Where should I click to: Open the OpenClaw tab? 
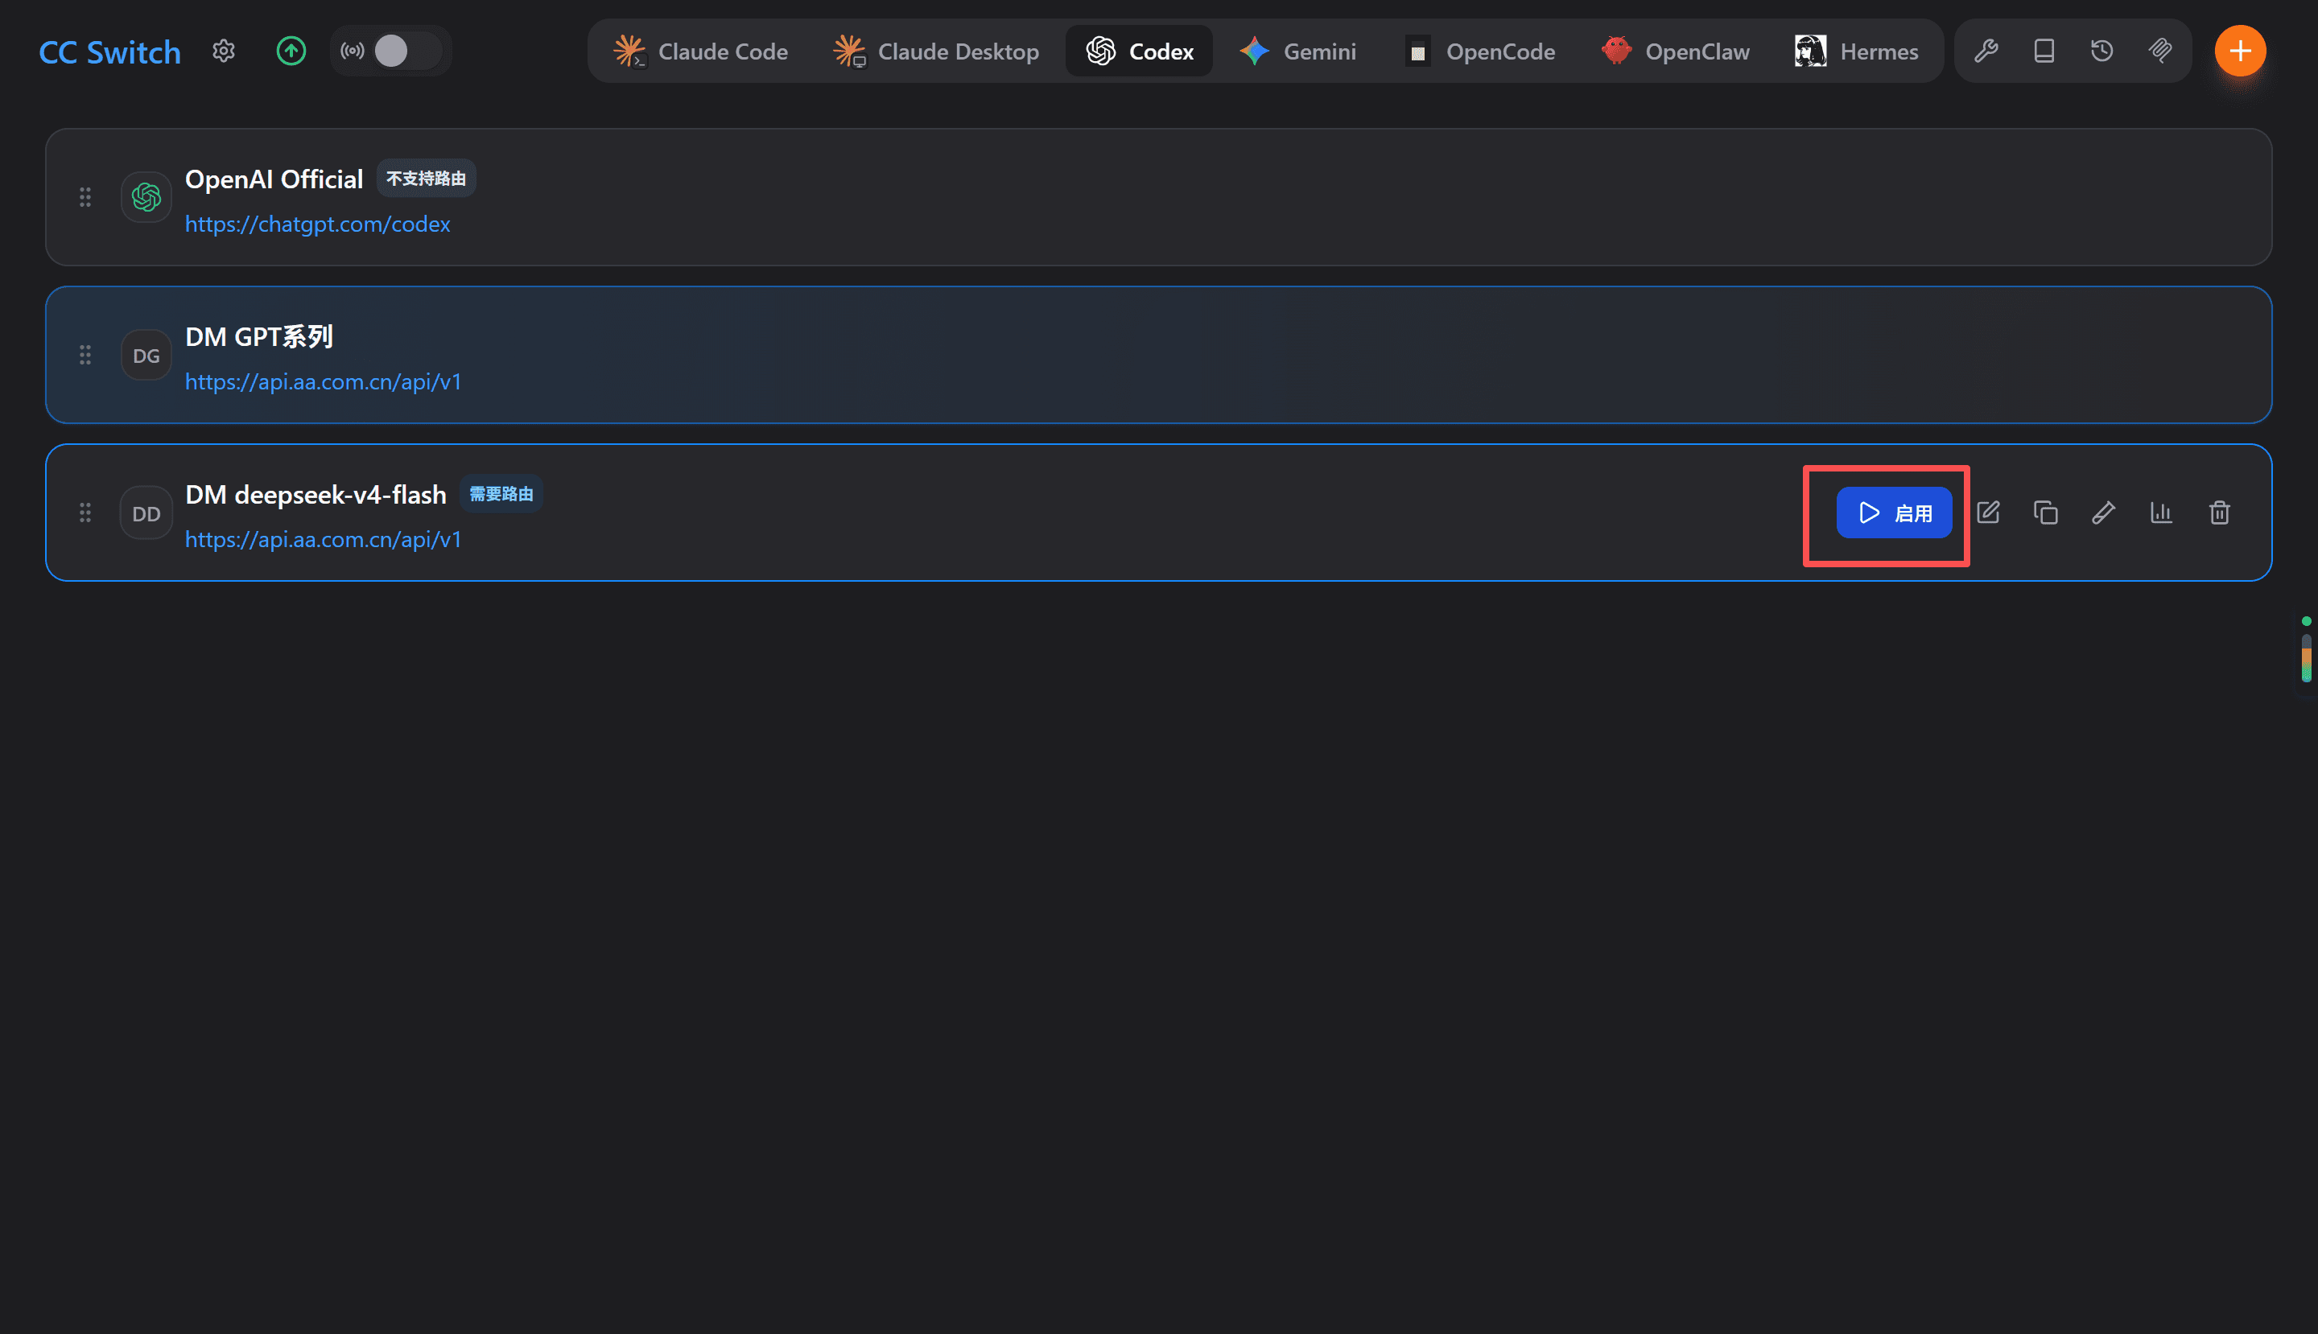1676,51
